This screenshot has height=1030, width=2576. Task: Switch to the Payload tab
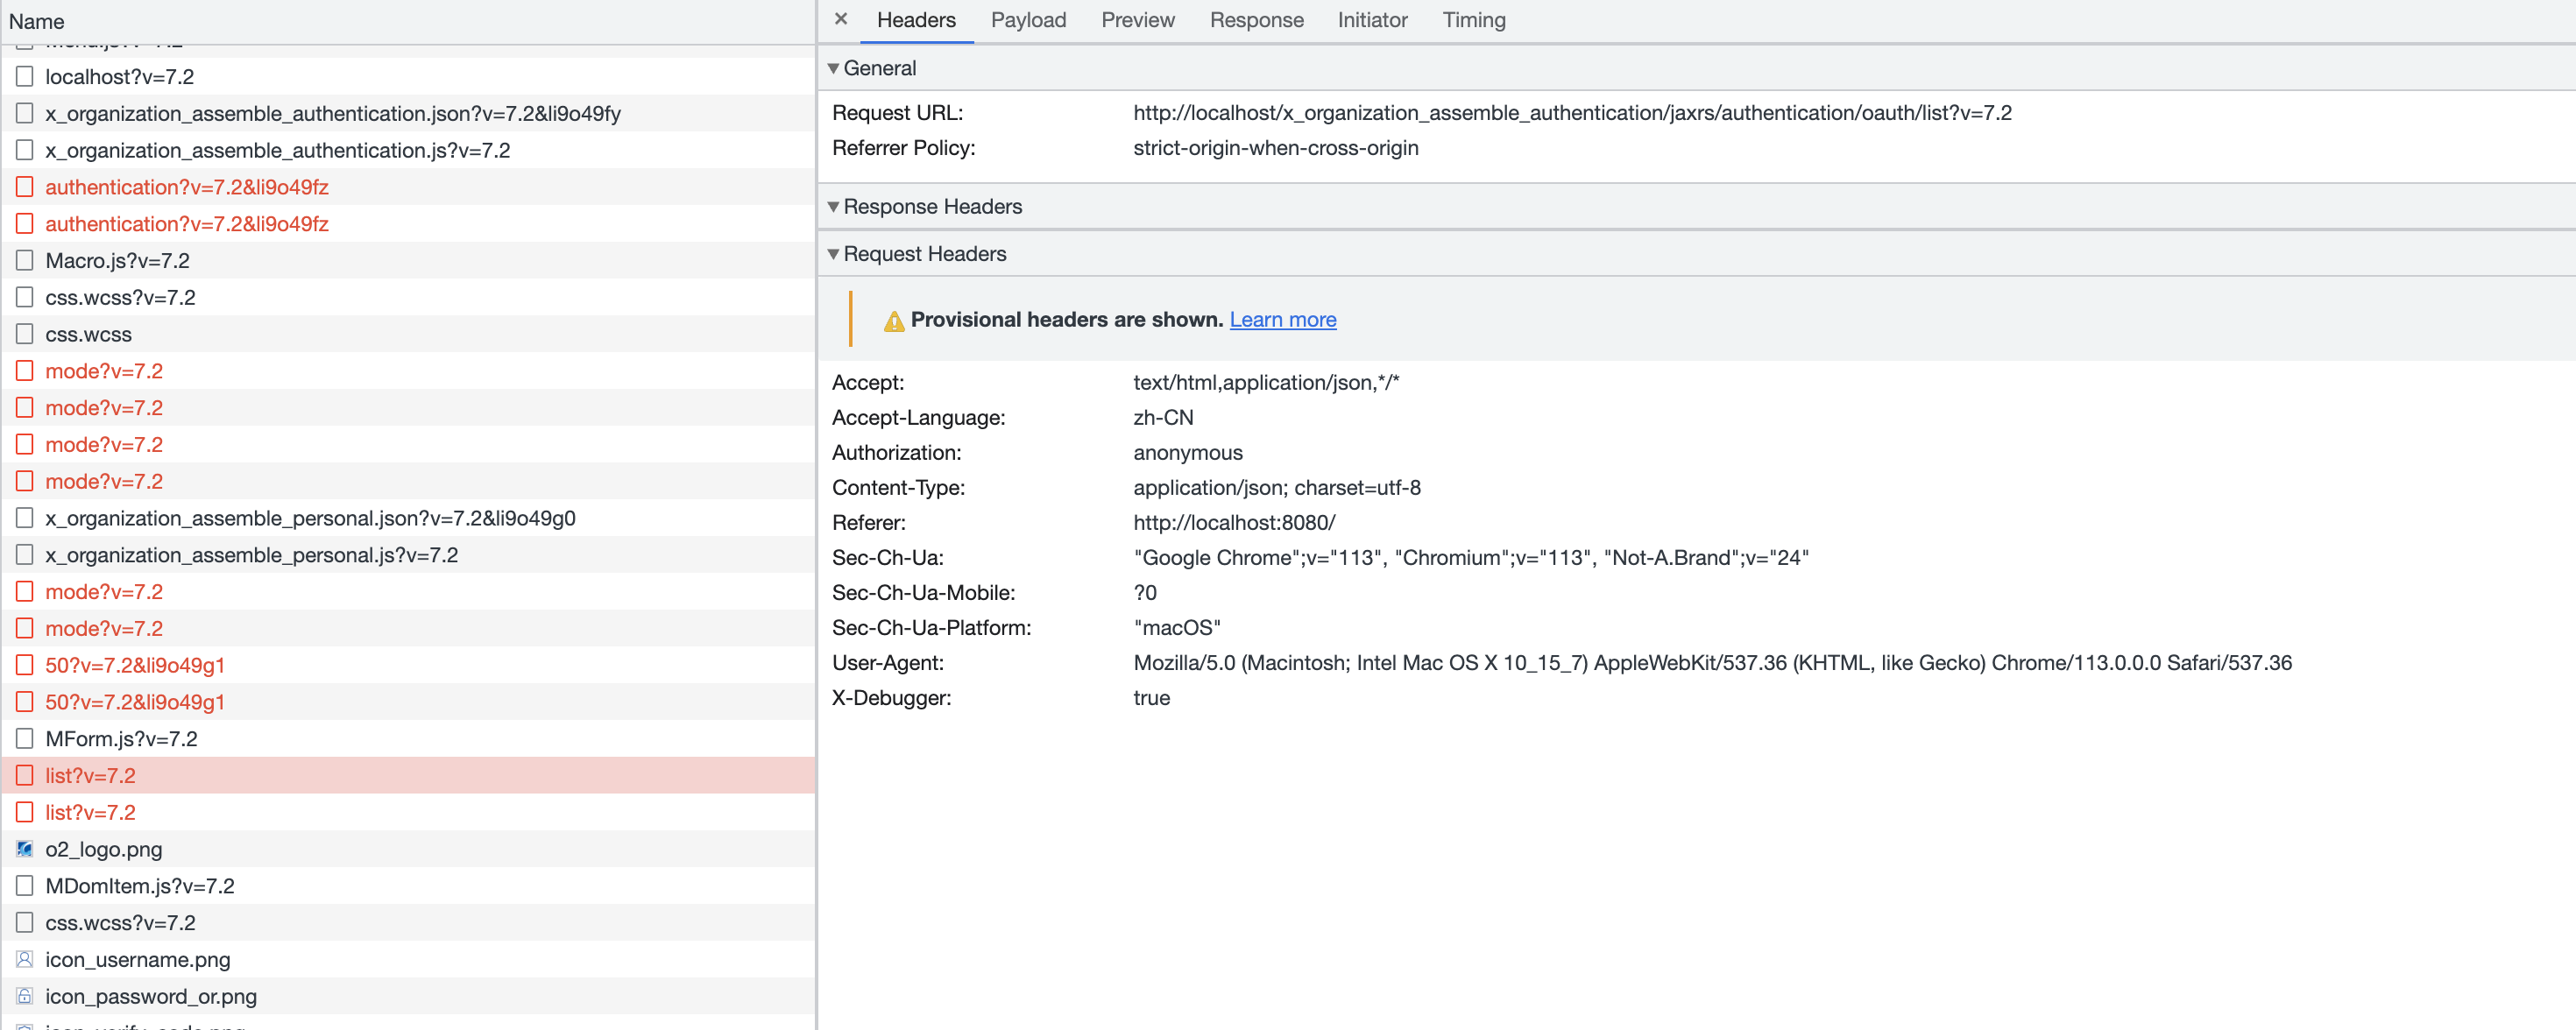1028,20
